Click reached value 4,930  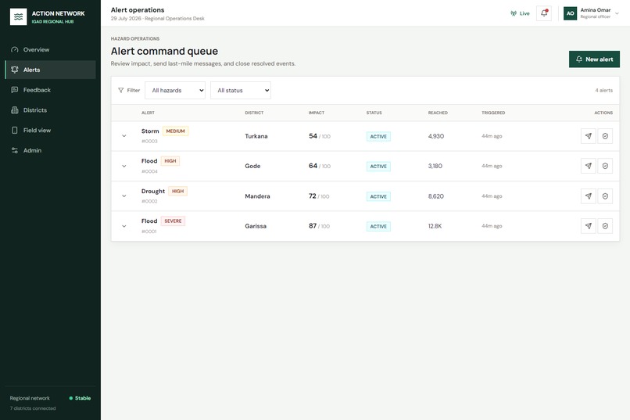(x=436, y=136)
